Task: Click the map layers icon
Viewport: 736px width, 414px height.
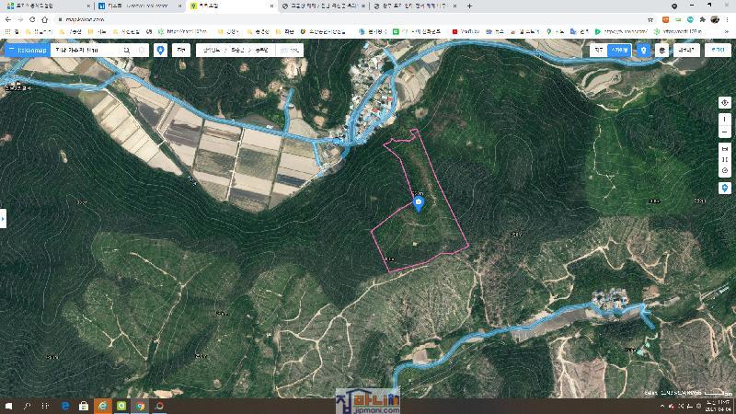Action: point(661,51)
